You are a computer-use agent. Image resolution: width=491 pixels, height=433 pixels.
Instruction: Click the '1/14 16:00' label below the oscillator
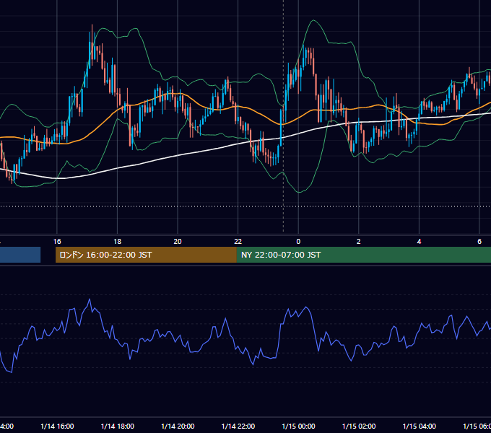(57, 427)
